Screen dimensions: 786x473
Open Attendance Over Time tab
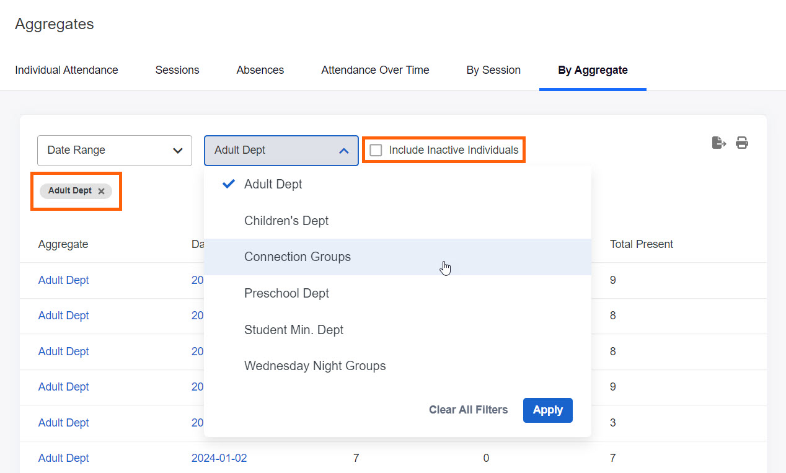coord(375,70)
